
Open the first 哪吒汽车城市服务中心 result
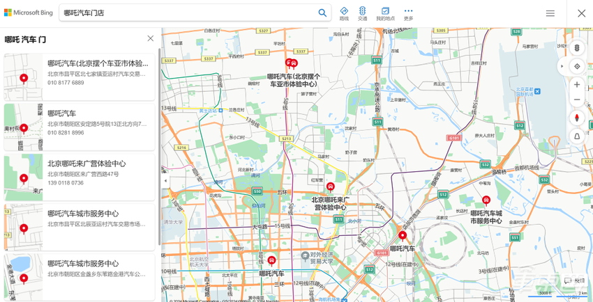pos(80,227)
